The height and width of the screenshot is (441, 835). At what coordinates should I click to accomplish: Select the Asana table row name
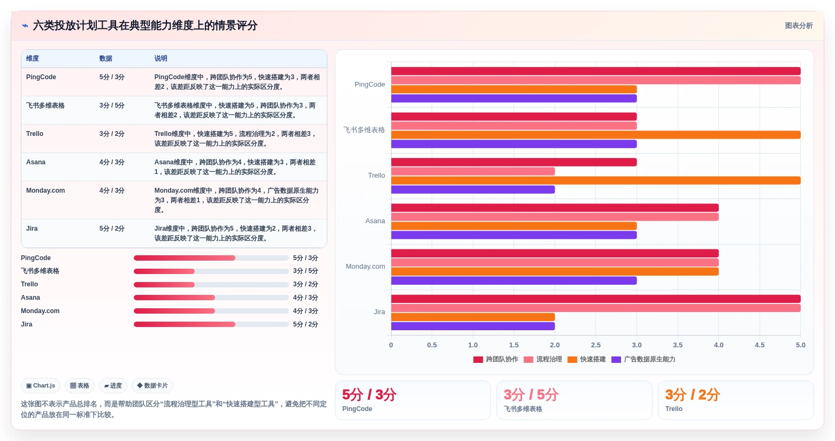pos(36,162)
